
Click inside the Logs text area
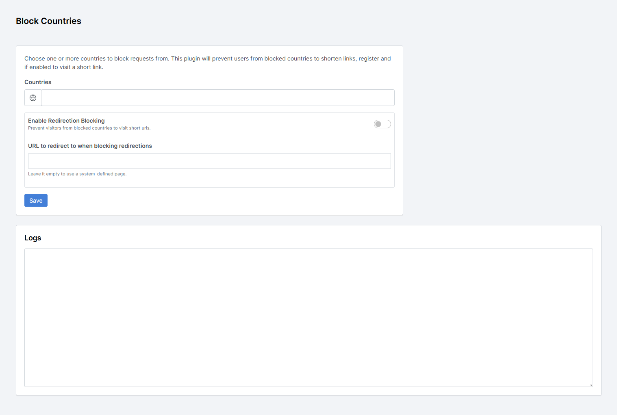pos(308,318)
